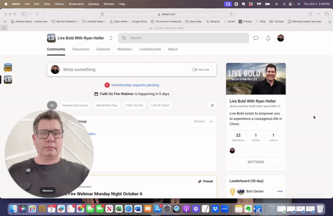Image resolution: width=333 pixels, height=216 pixels.
Task: Switch to the Classroom tab
Action: coord(80,49)
